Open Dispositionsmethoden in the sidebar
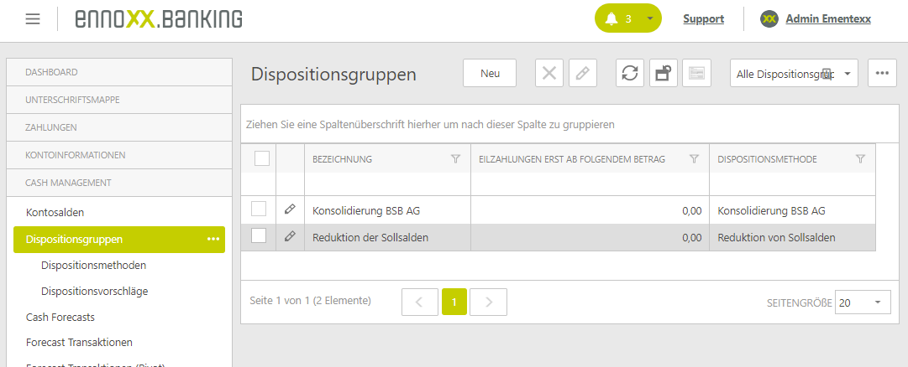 point(93,265)
